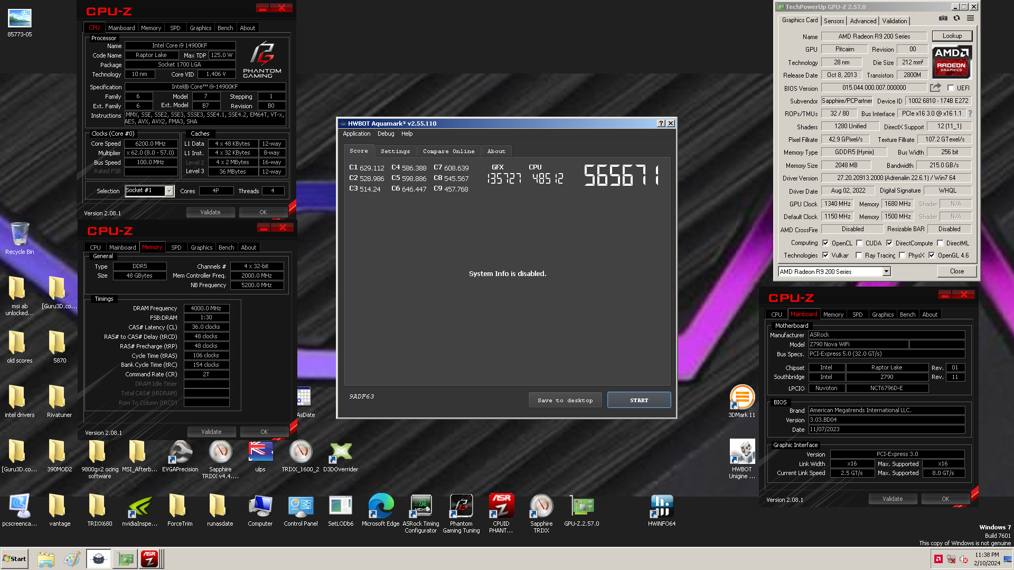Open the nvidiaInspector desktop shortcut

click(140, 510)
